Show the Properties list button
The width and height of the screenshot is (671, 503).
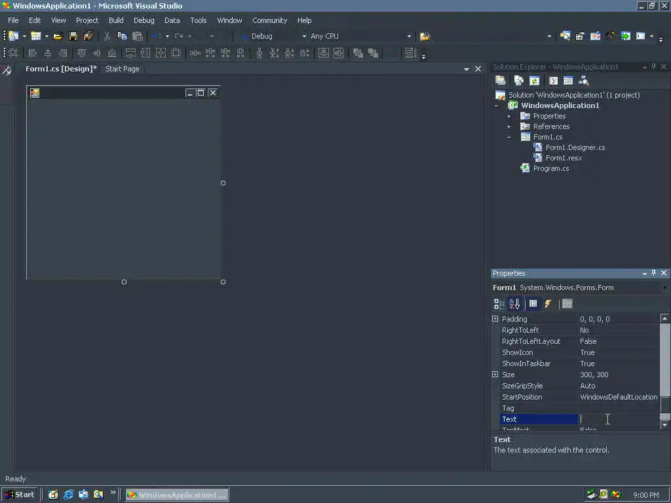tap(533, 304)
